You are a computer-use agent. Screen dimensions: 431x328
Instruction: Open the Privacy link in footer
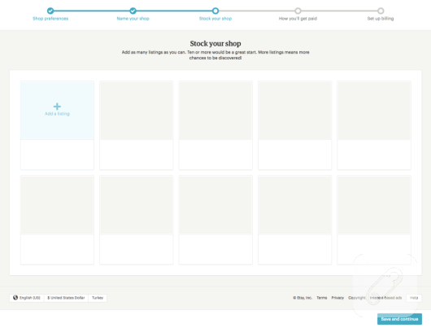(x=337, y=298)
